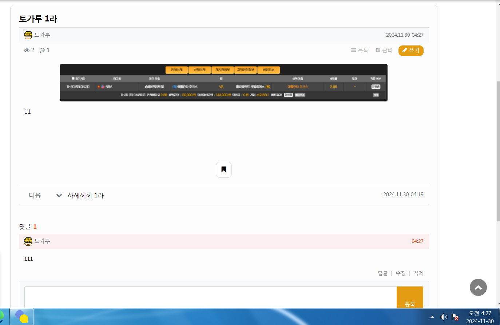Click the 토가루 avatar in the comment

click(28, 241)
